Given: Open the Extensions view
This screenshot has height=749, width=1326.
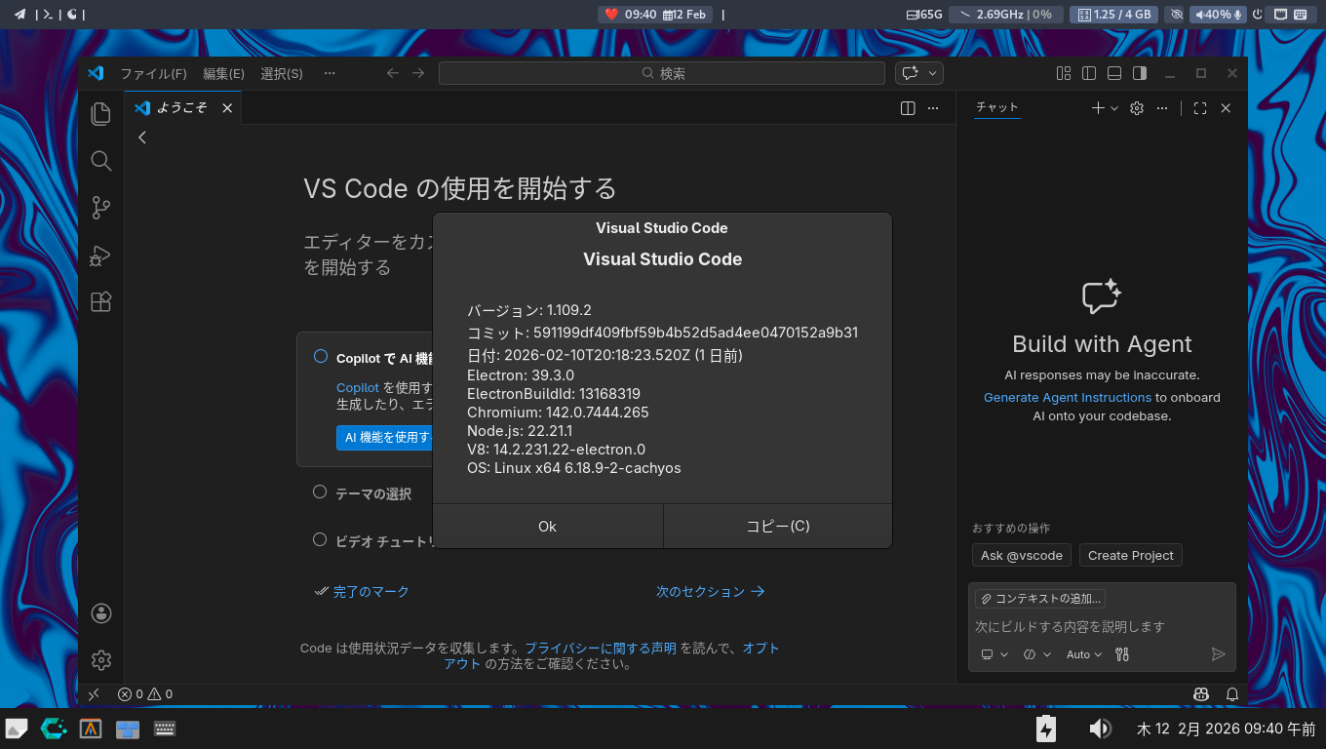Looking at the screenshot, I should pos(100,302).
